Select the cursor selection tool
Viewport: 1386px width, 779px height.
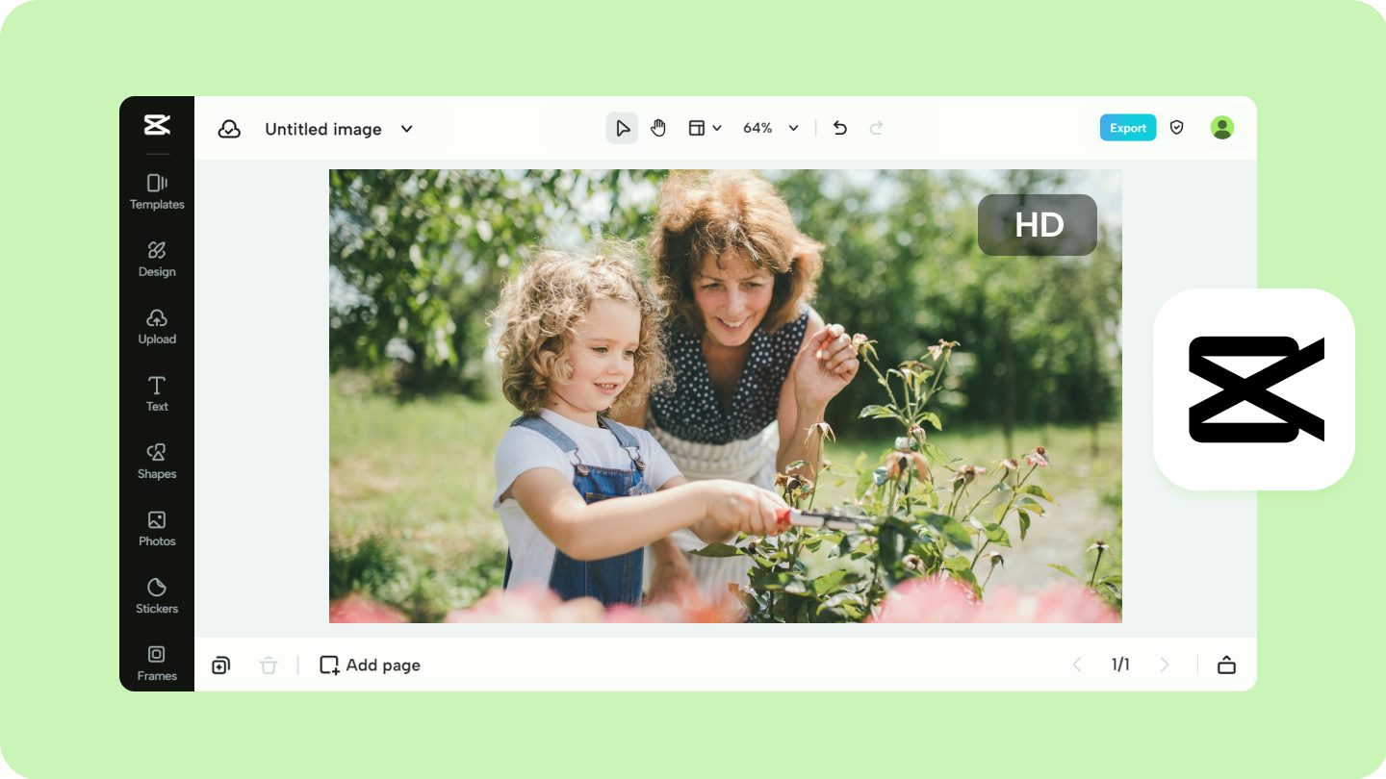pyautogui.click(x=622, y=127)
